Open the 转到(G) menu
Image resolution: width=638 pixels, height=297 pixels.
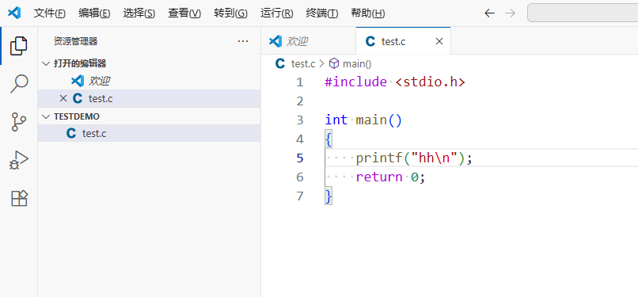(230, 13)
